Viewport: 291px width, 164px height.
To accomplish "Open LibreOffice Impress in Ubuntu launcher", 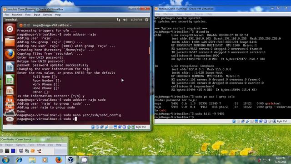I will pyautogui.click(x=10, y=91).
